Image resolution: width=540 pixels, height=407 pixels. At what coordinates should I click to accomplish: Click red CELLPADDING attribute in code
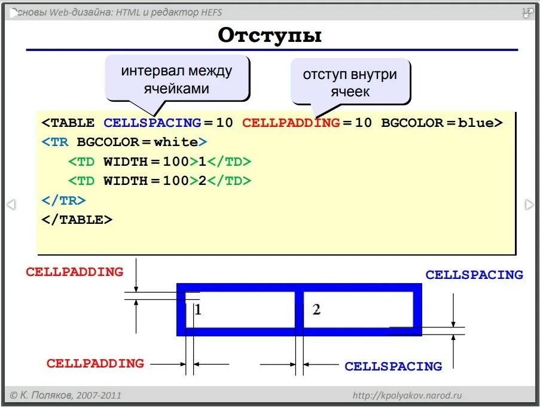(x=291, y=123)
